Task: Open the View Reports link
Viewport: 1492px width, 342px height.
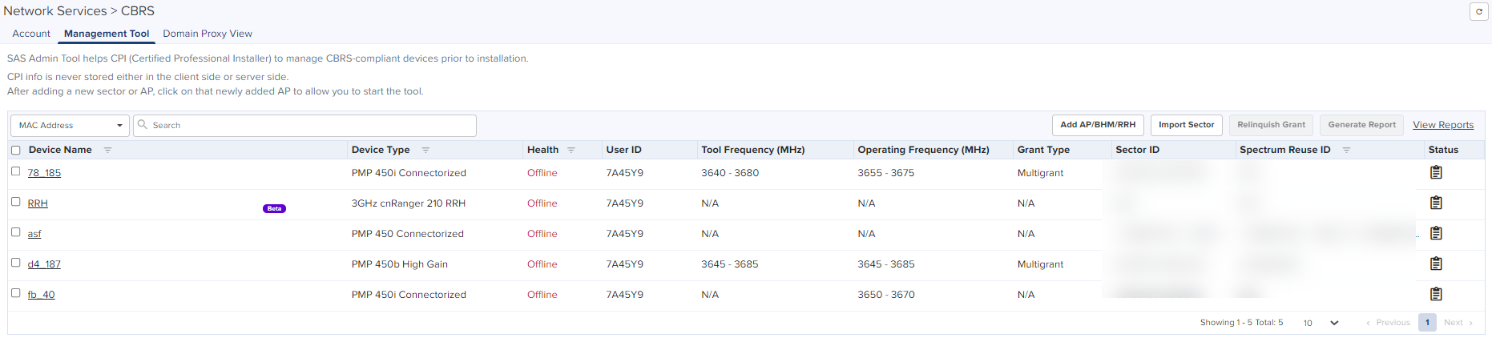Action: coord(1442,125)
